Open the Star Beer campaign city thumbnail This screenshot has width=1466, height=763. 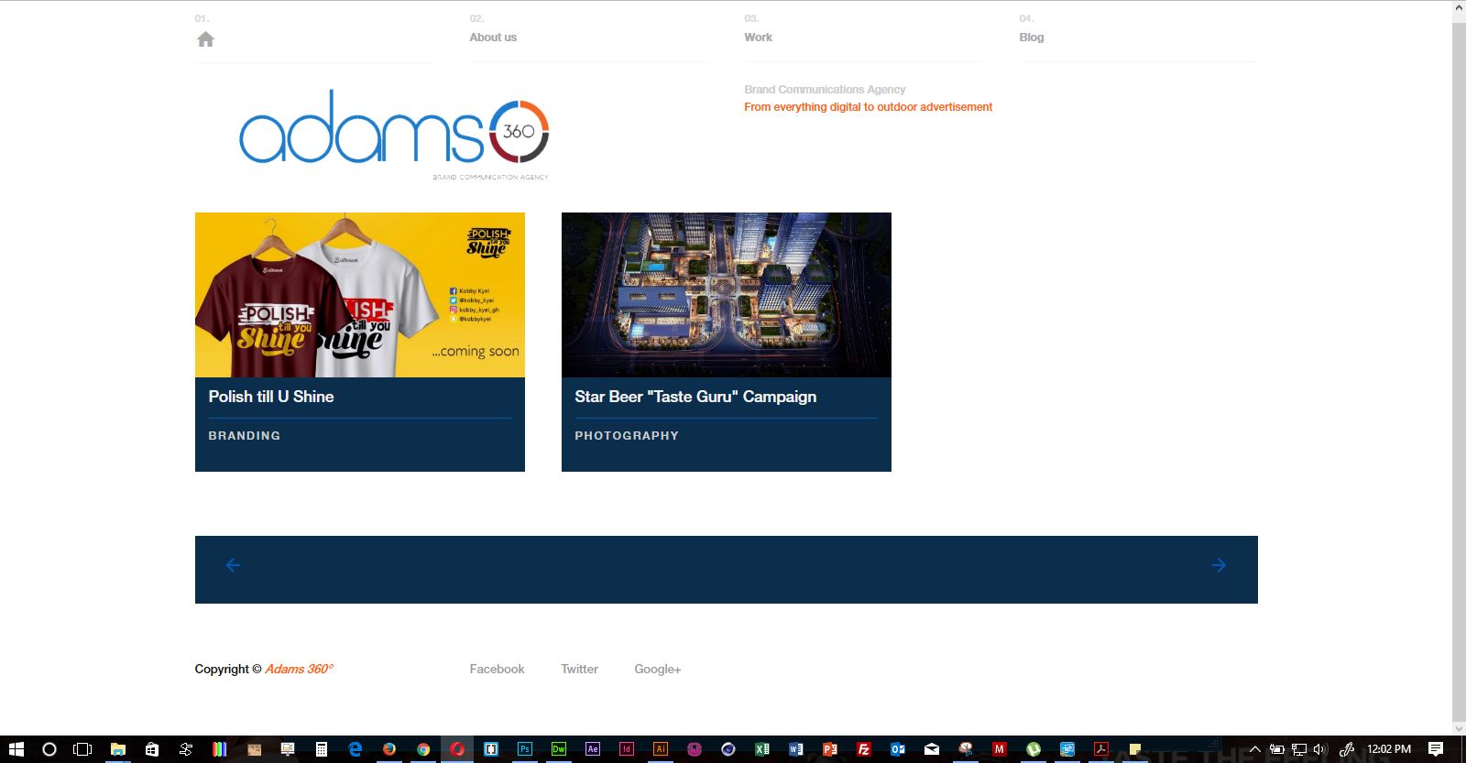(x=727, y=295)
